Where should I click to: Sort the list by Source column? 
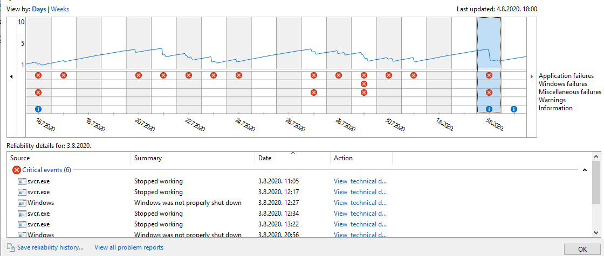[69, 158]
